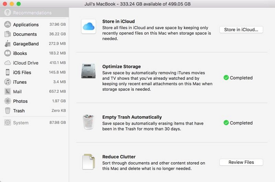Select iBooks in the sidebar
The image size is (275, 182).
[34, 53]
